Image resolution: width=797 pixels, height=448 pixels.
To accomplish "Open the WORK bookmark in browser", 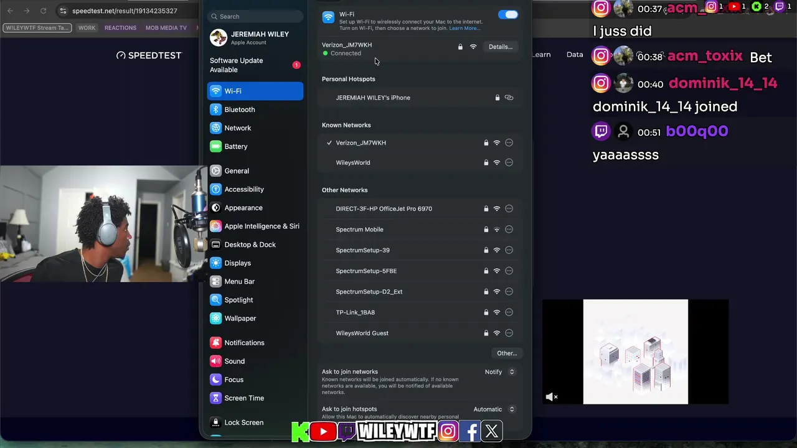I will 87,27.
